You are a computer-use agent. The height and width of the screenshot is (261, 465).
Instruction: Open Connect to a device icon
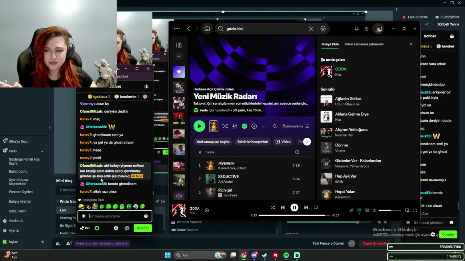tap(367, 210)
